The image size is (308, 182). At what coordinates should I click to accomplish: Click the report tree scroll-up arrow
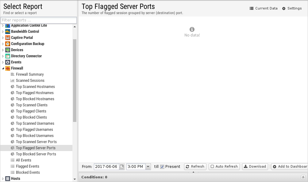(x=75, y=27)
